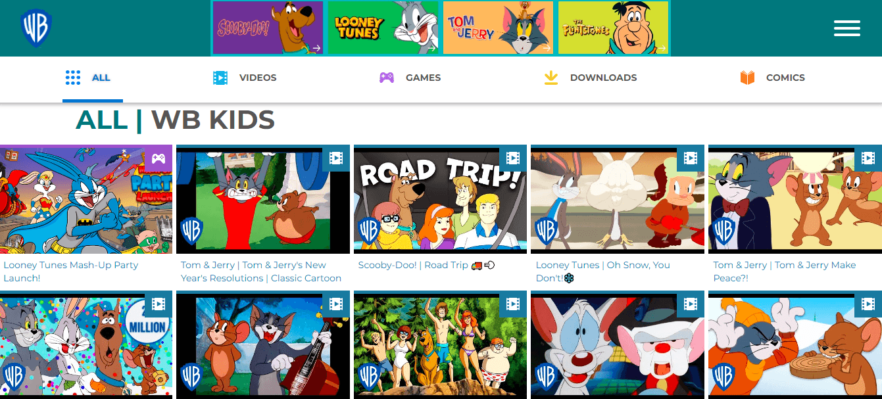Switch to the GAMES tab
882x399 pixels.
pos(410,78)
